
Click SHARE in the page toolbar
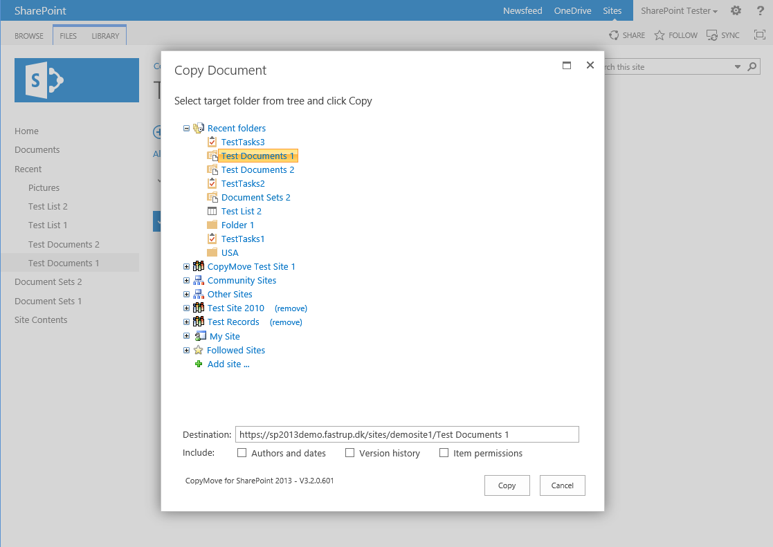tap(627, 35)
